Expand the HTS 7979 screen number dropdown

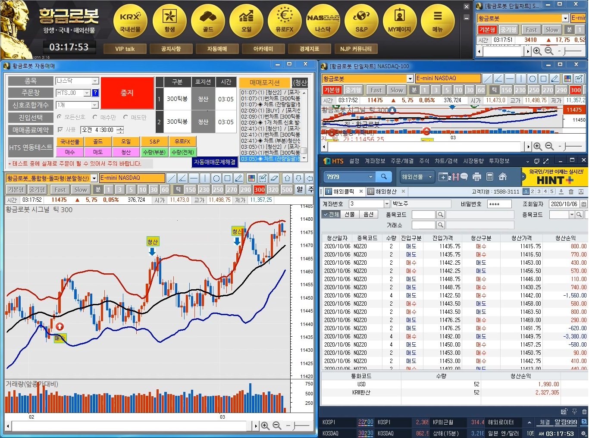point(370,177)
